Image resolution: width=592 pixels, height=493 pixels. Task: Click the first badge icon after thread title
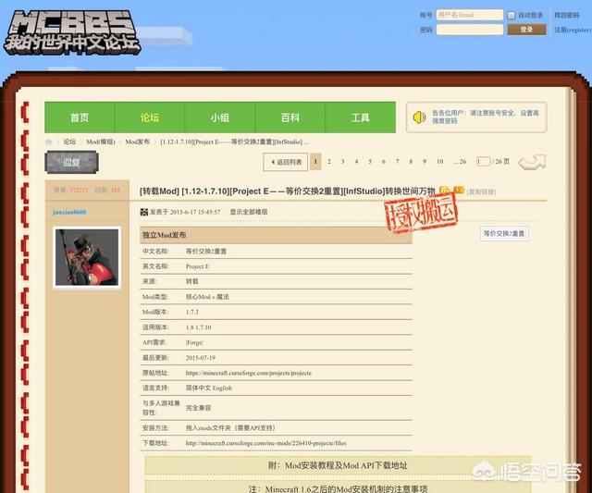(444, 191)
